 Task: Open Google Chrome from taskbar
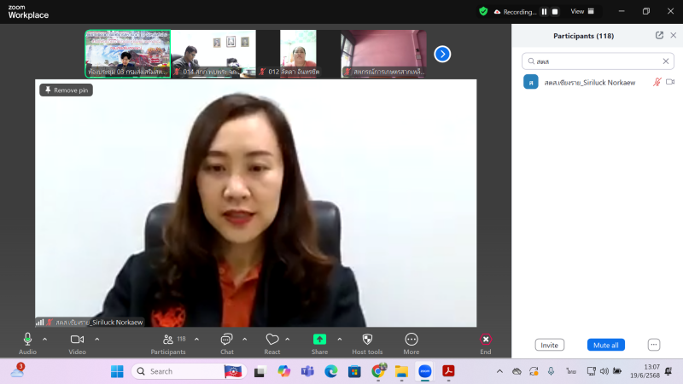point(378,371)
